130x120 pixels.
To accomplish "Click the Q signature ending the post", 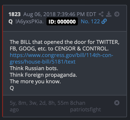I will (x=12, y=88).
